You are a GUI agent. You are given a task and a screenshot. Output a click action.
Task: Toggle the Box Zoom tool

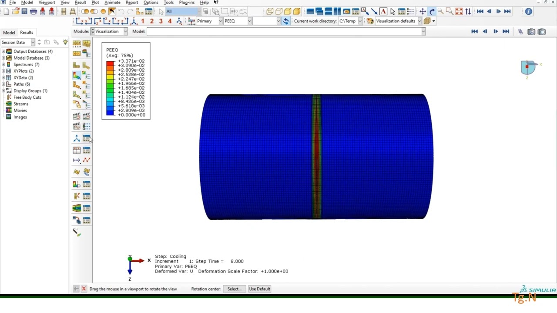coord(450,11)
